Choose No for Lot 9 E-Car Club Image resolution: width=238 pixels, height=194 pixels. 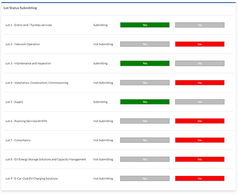pos(200,179)
